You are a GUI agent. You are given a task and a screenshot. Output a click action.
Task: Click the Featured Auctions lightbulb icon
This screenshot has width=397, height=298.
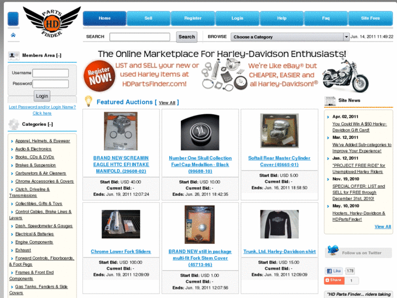coord(88,101)
